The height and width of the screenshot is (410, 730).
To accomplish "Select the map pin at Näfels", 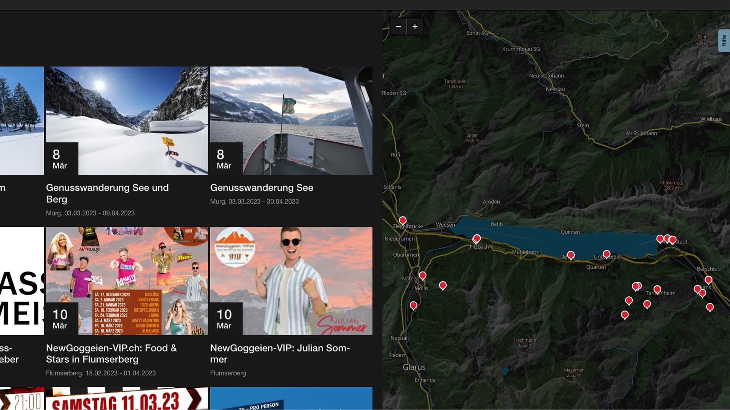I will [422, 276].
